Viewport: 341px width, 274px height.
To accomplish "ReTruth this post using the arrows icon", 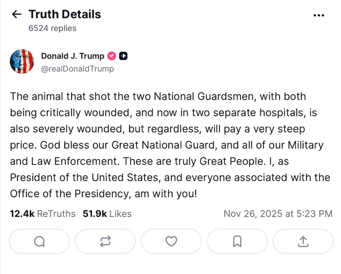I will pos(105,242).
